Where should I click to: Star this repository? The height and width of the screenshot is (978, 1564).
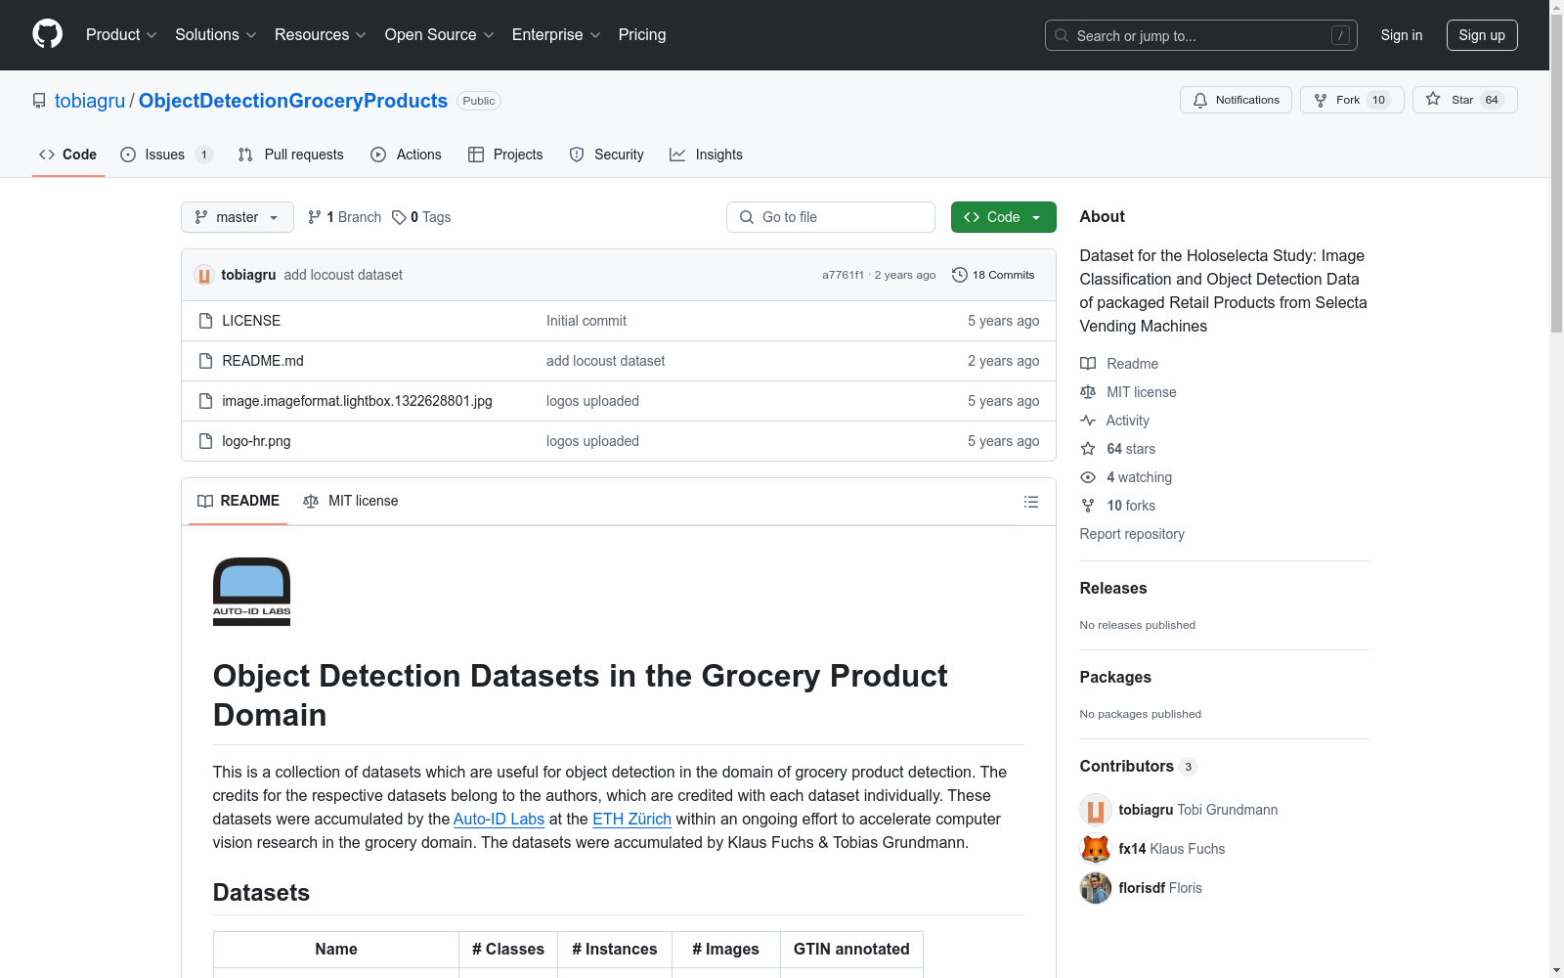pyautogui.click(x=1465, y=100)
